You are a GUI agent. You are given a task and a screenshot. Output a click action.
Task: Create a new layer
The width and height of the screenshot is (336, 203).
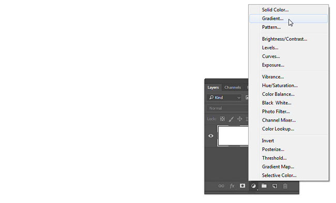click(274, 186)
